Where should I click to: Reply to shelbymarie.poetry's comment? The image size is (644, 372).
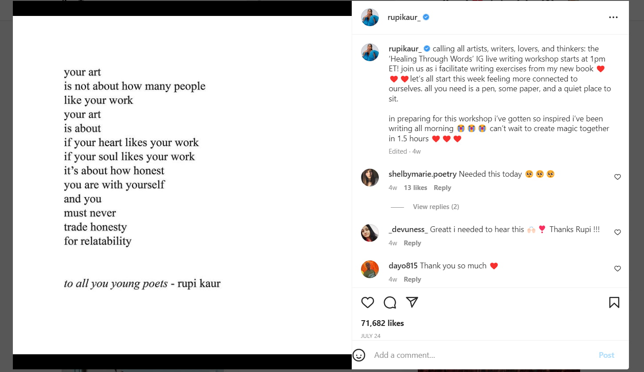442,188
